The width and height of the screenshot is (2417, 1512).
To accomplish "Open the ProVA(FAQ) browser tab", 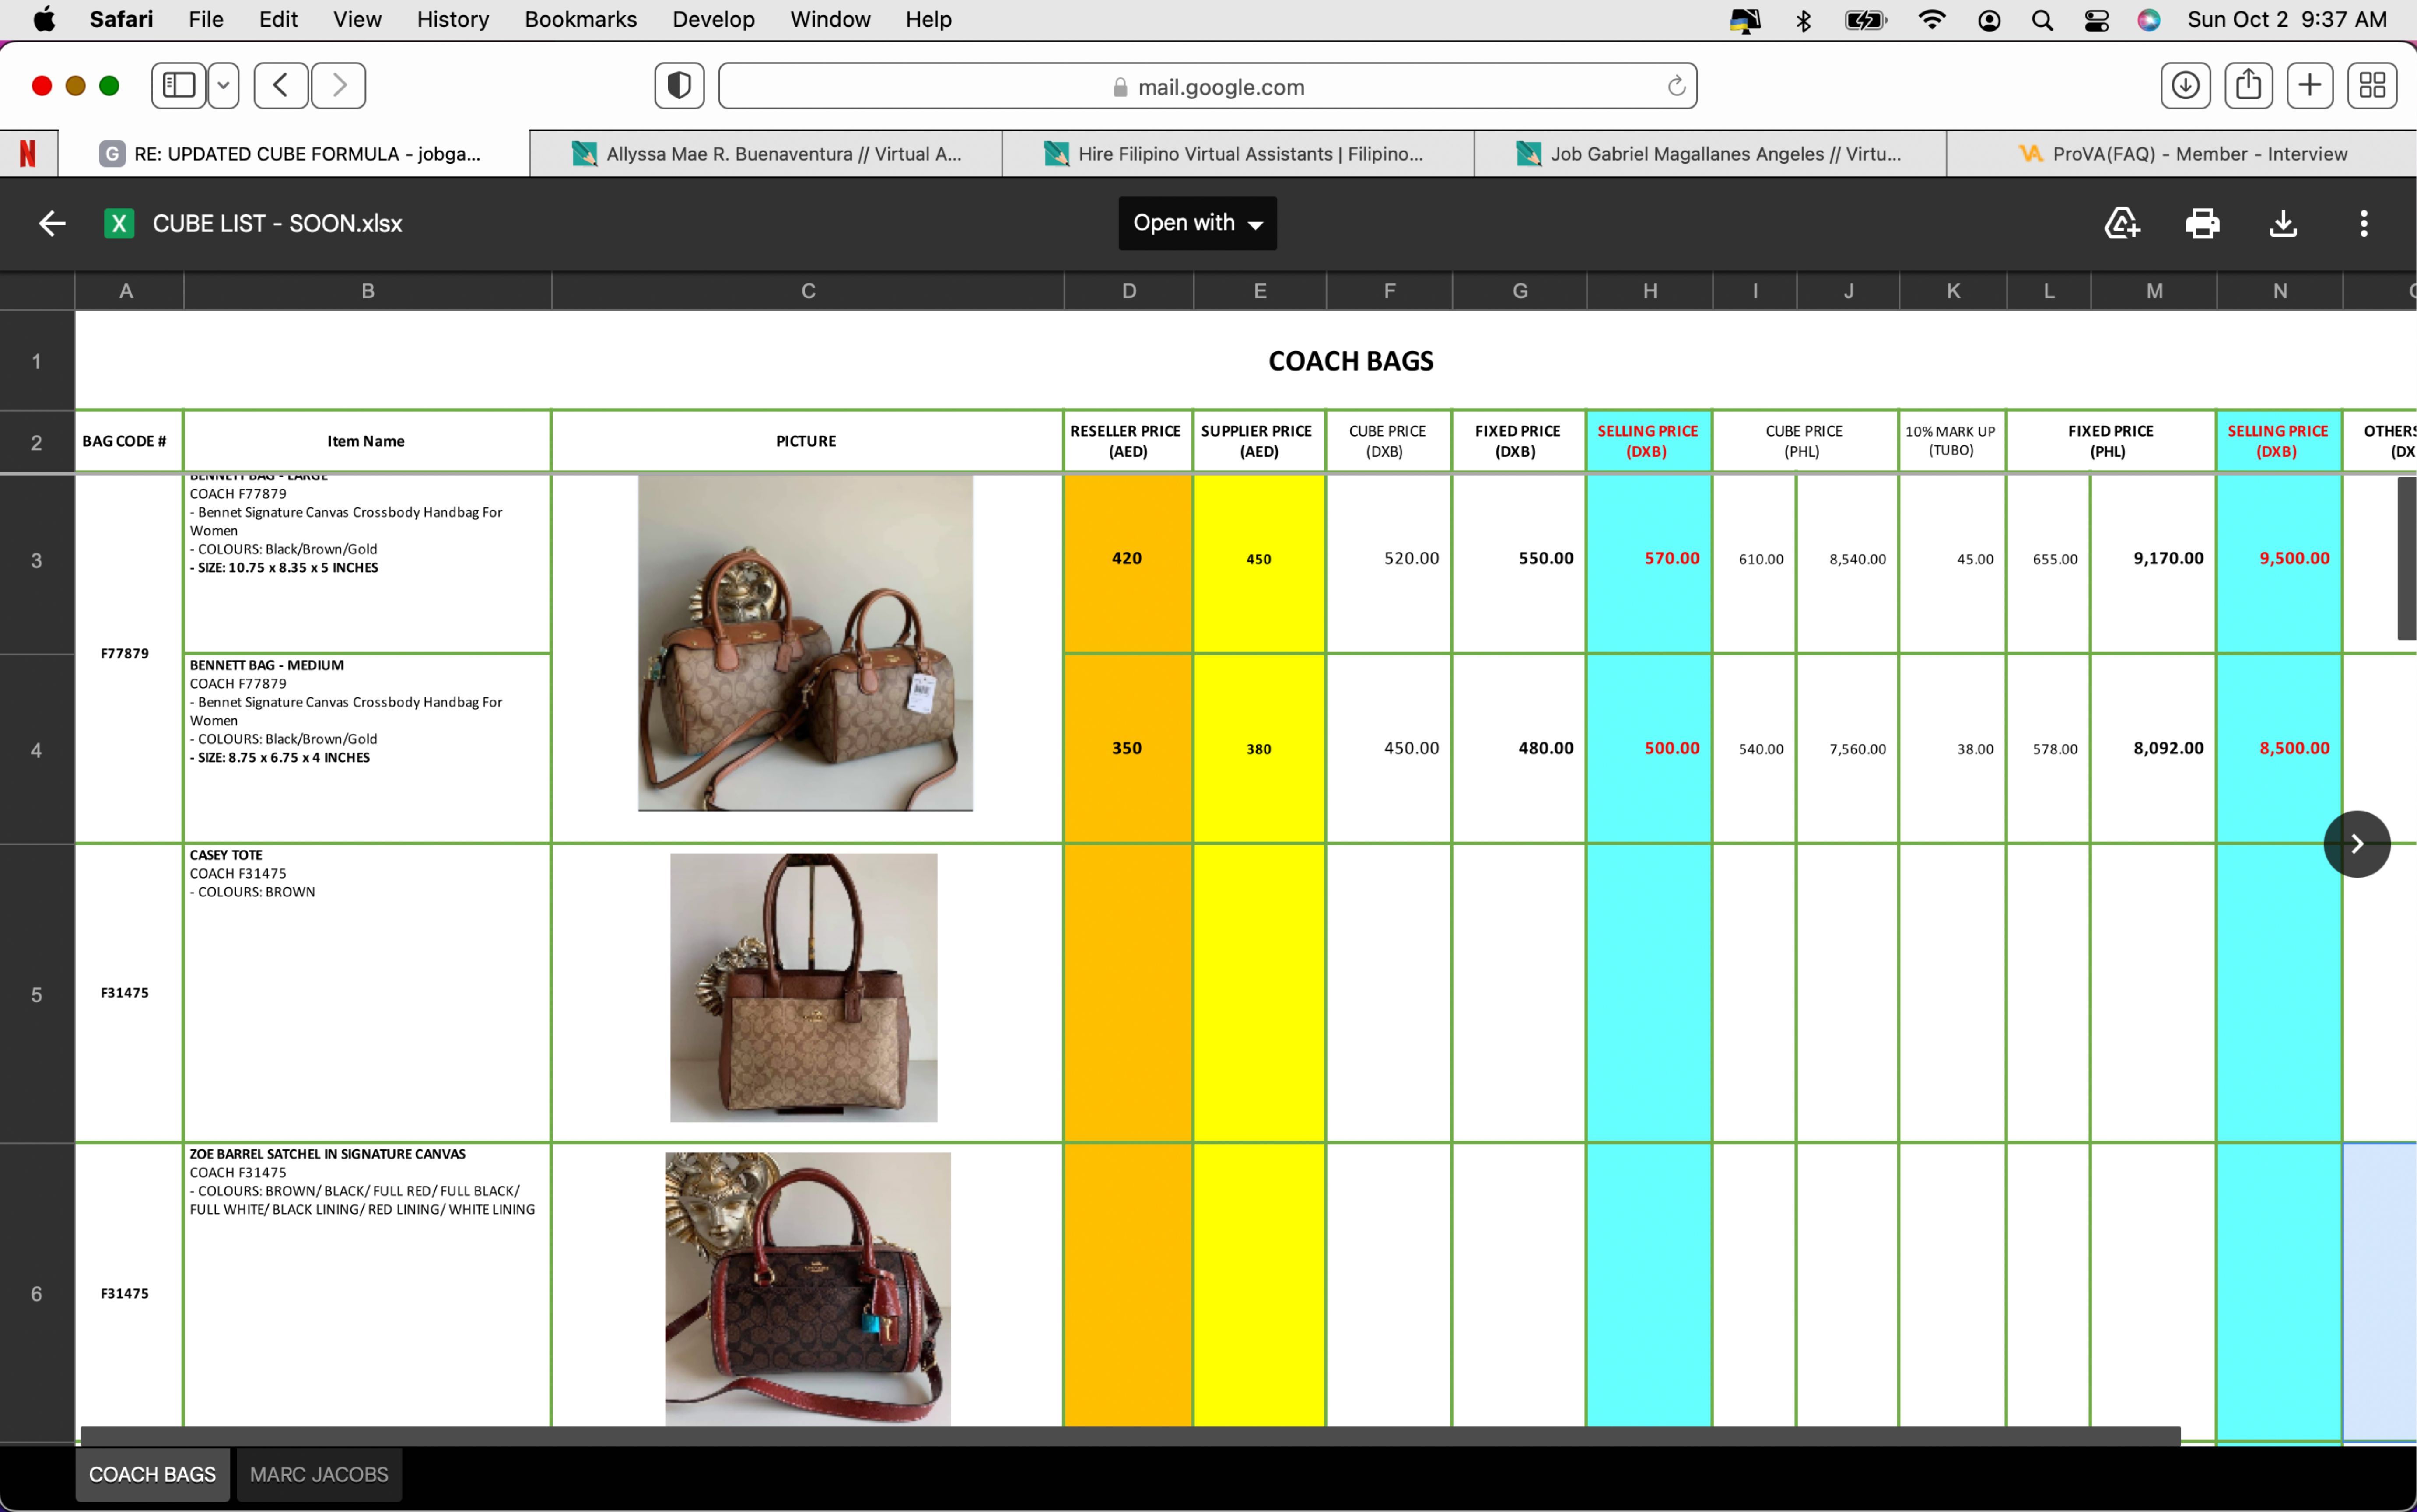I will click(2182, 154).
